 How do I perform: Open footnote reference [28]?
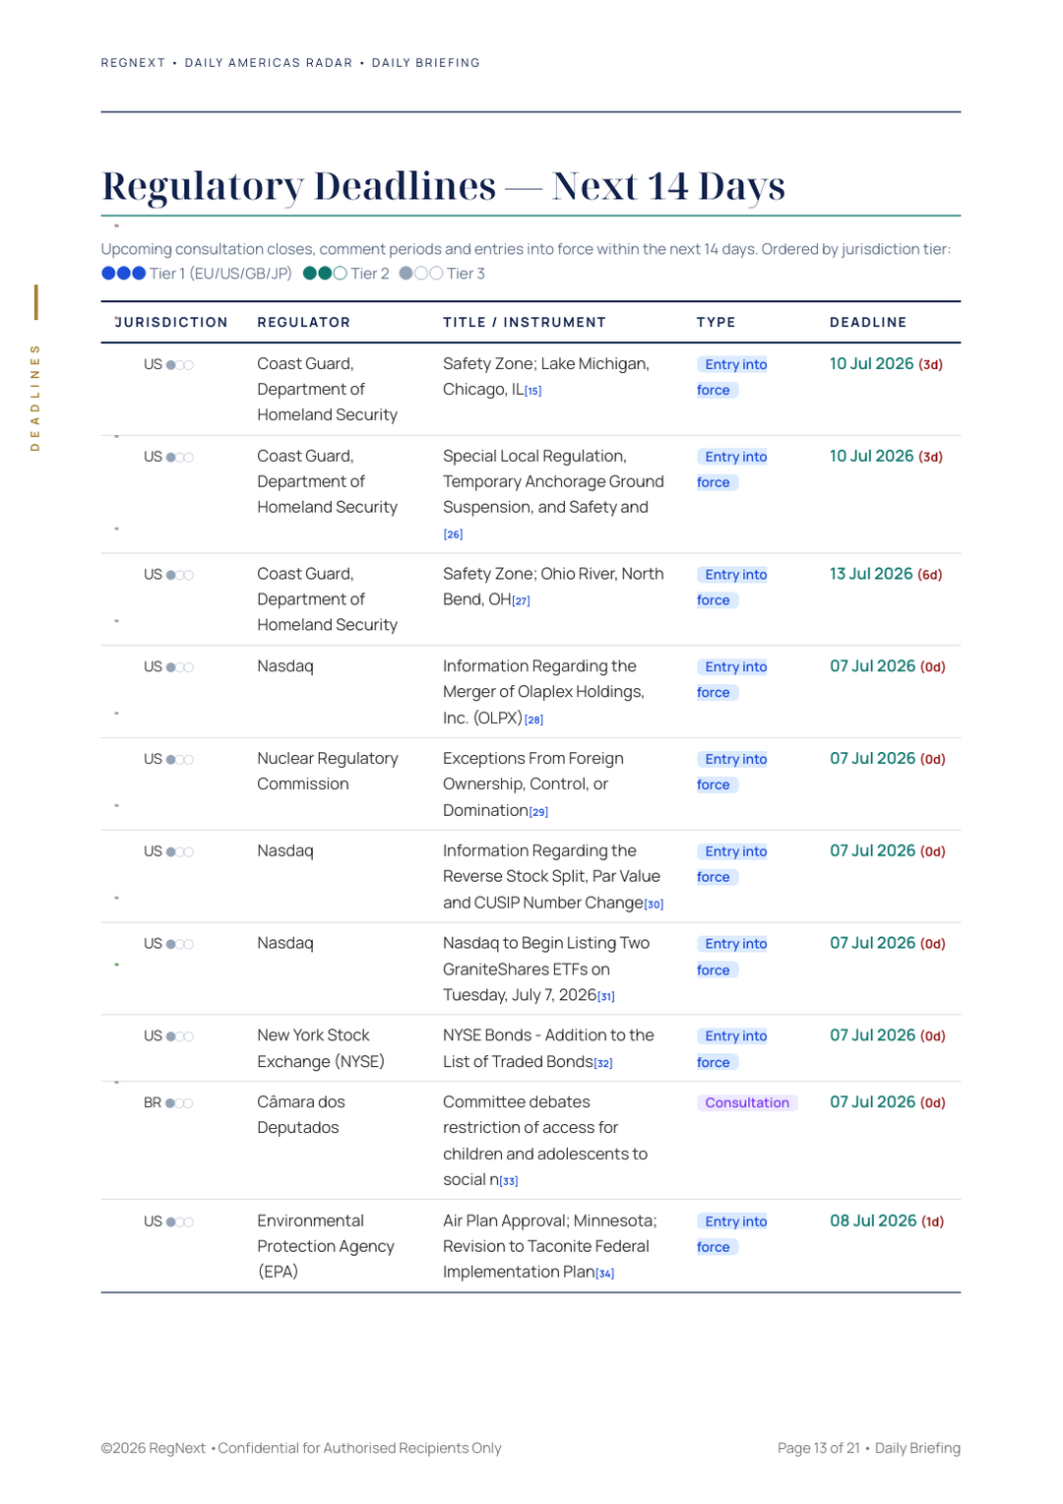533,720
